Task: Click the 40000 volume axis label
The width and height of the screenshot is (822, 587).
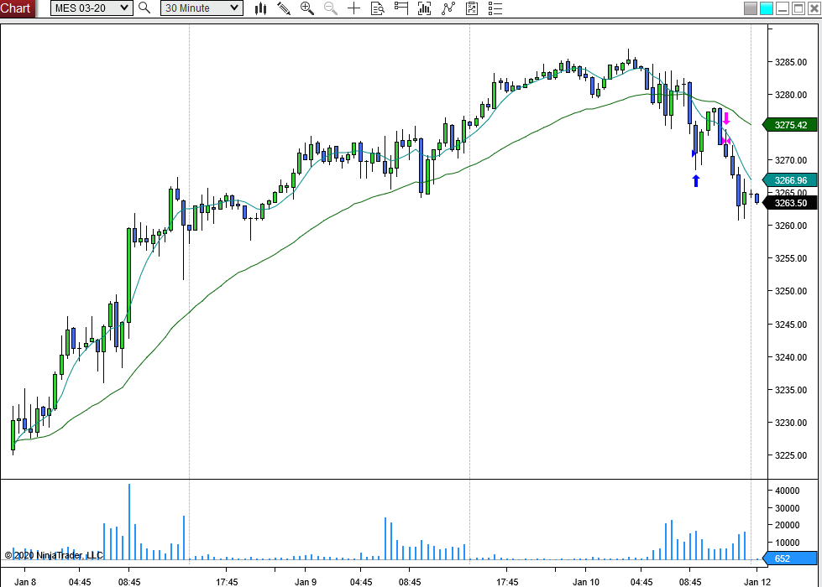Action: pos(788,491)
